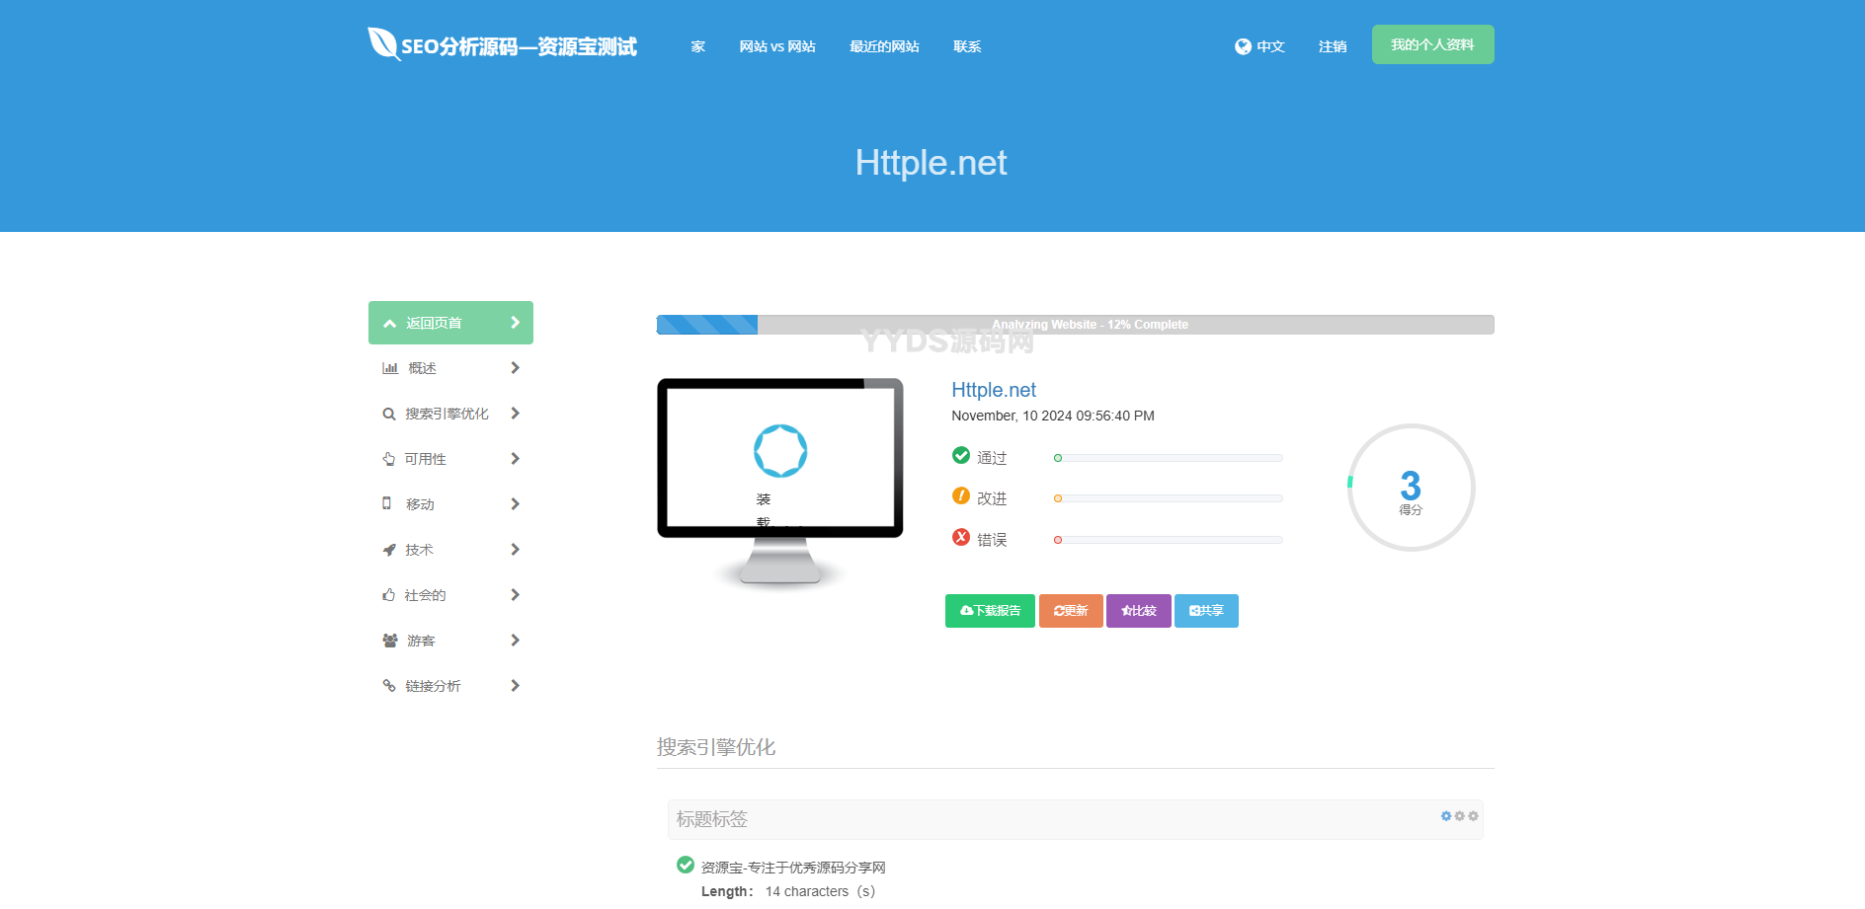
Task: Switch language via 中文 menu item
Action: 1259,46
